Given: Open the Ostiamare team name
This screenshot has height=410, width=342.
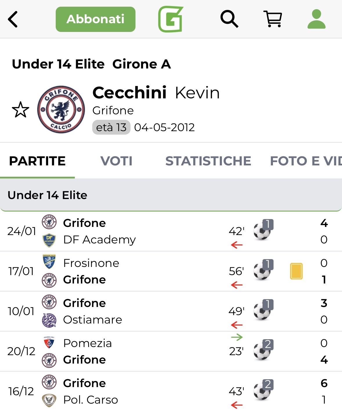Looking at the screenshot, I should (x=93, y=320).
